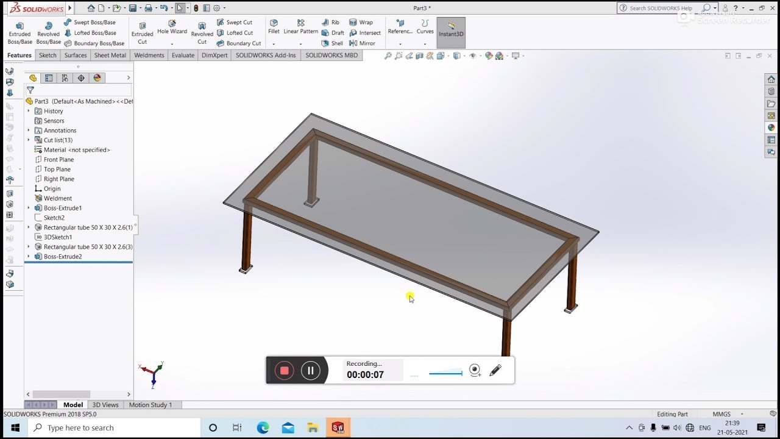
Task: Click the Intersect feature tool
Action: (365, 33)
